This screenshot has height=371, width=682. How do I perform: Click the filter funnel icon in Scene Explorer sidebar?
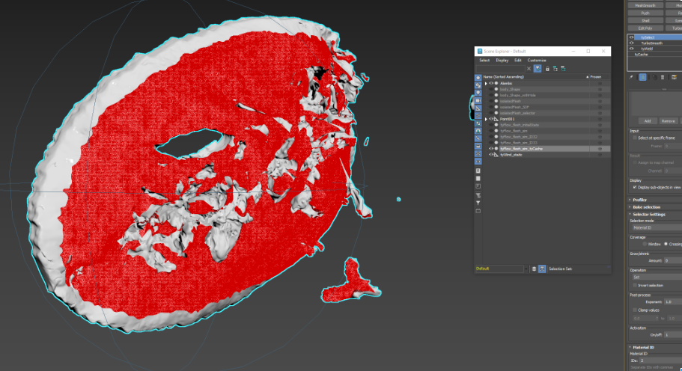478,203
